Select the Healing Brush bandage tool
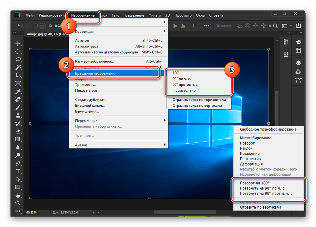Viewport: 316px width, 227px height. pyautogui.click(x=18, y=99)
